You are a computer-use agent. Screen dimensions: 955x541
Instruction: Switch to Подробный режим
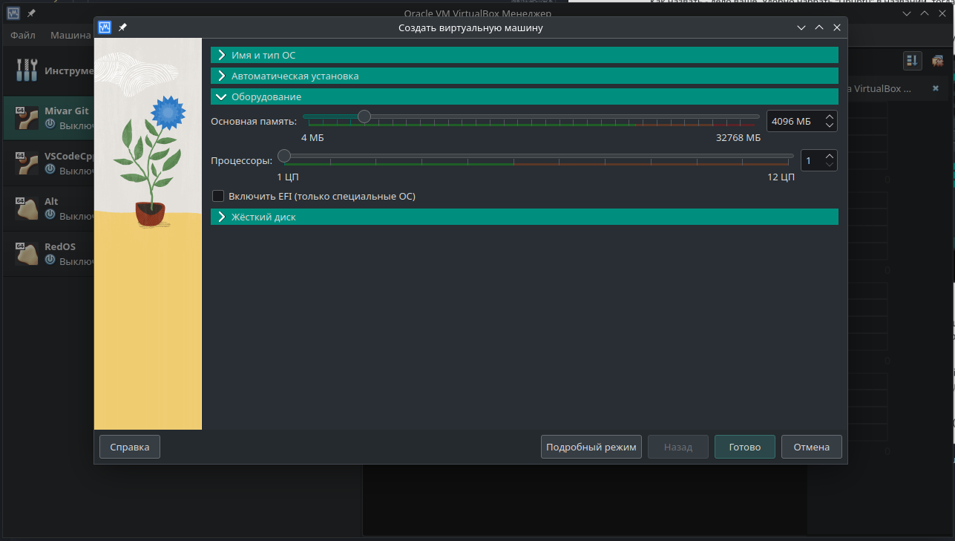point(591,446)
